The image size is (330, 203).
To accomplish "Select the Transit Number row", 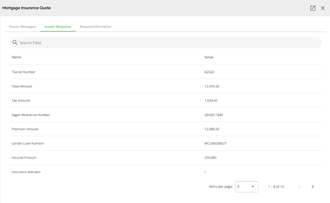I will pos(165,72).
